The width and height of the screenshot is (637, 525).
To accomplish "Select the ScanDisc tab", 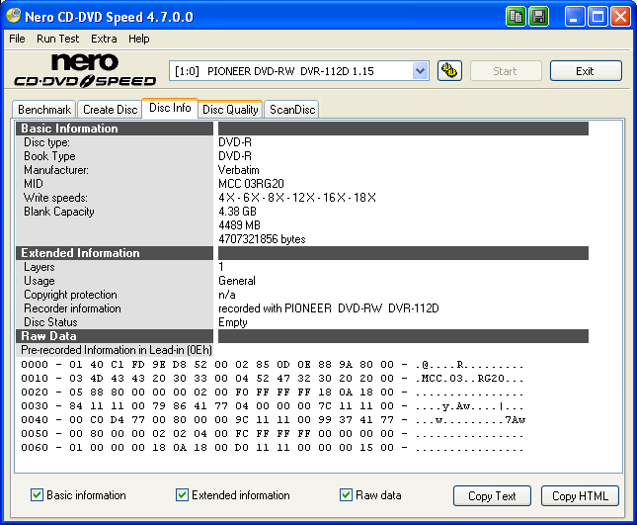I will (x=292, y=110).
